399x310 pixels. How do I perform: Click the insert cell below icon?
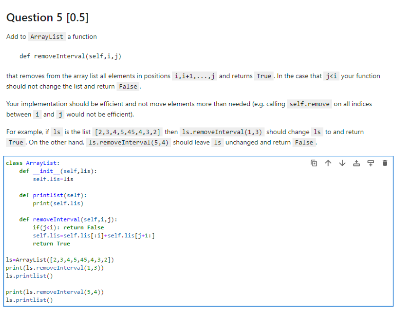point(371,163)
